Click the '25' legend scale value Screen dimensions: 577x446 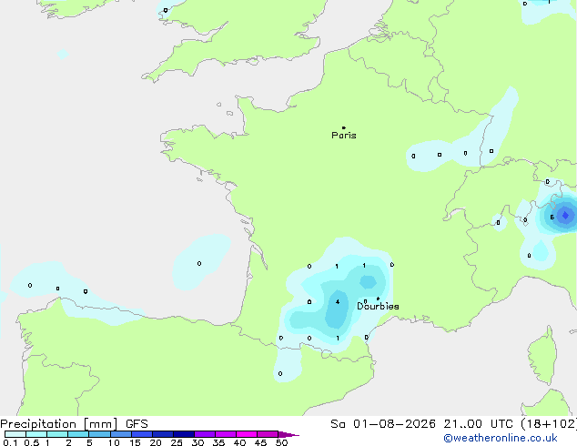click(177, 442)
